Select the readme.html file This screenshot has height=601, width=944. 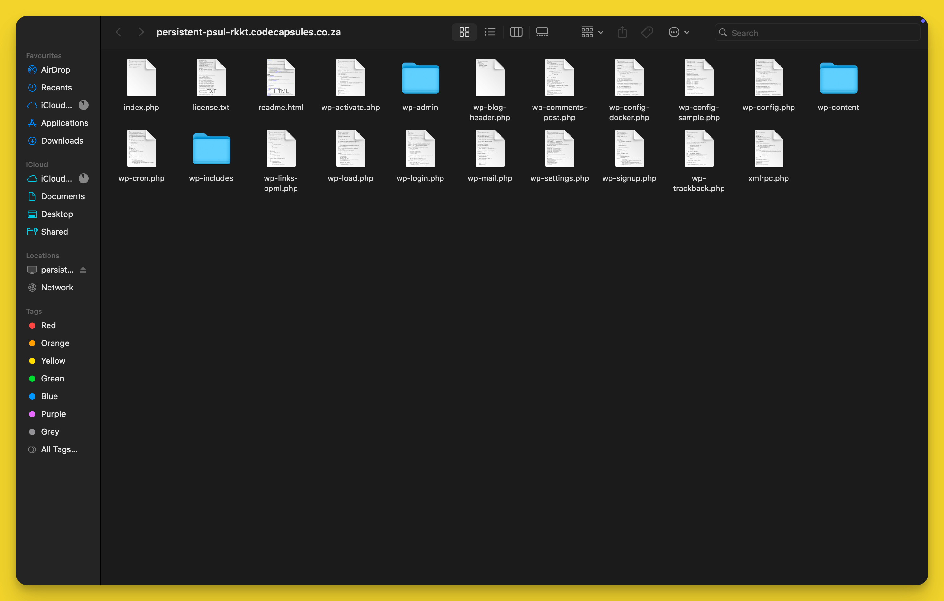(281, 78)
